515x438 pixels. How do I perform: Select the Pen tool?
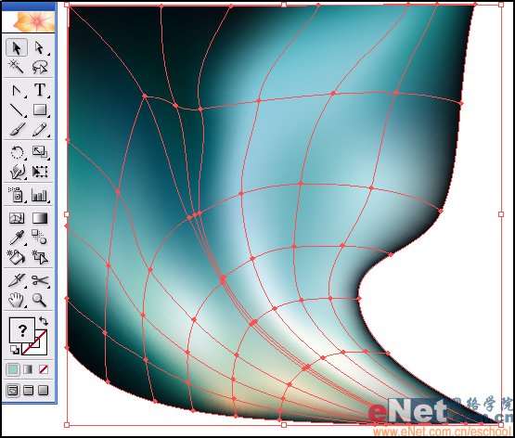17,90
